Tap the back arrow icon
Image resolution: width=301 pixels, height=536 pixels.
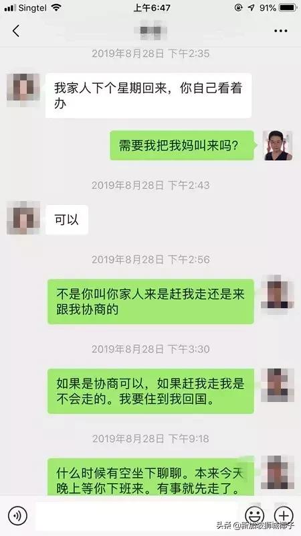pos(15,31)
